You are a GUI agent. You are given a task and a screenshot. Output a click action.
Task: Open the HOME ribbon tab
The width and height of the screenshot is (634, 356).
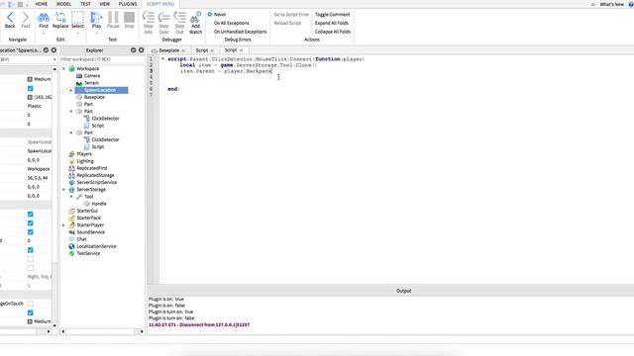42,4
